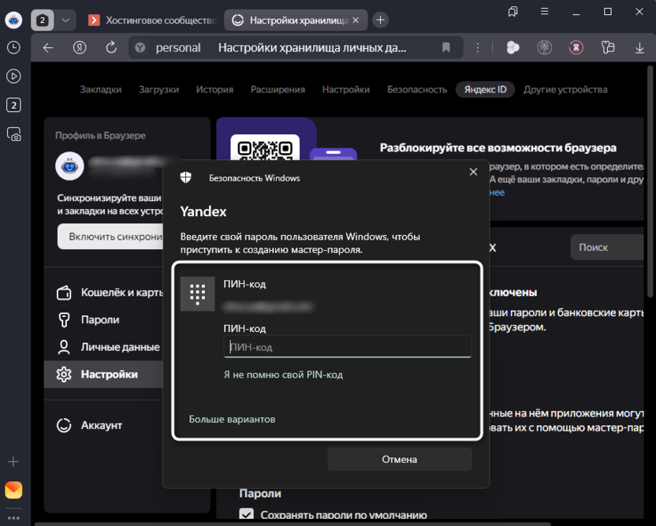This screenshot has height=526, width=656.
Task: Select the PIN keypad sign-in option icon
Action: [197, 294]
